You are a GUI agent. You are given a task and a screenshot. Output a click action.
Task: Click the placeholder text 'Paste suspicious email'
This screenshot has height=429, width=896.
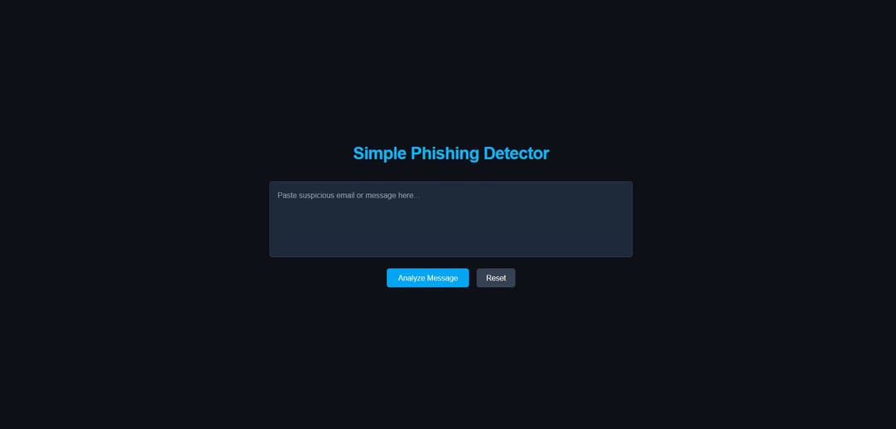pos(315,195)
